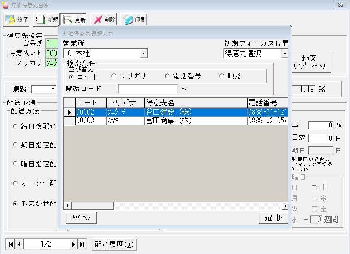Go to the last record navigation icon
The width and height of the screenshot is (350, 254).
click(x=82, y=244)
